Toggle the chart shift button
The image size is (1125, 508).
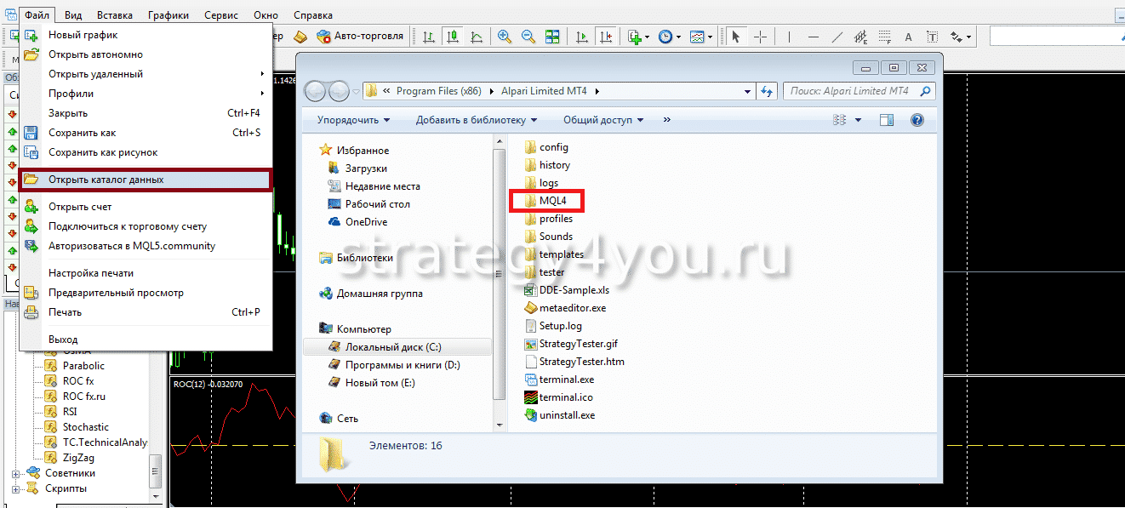[605, 37]
